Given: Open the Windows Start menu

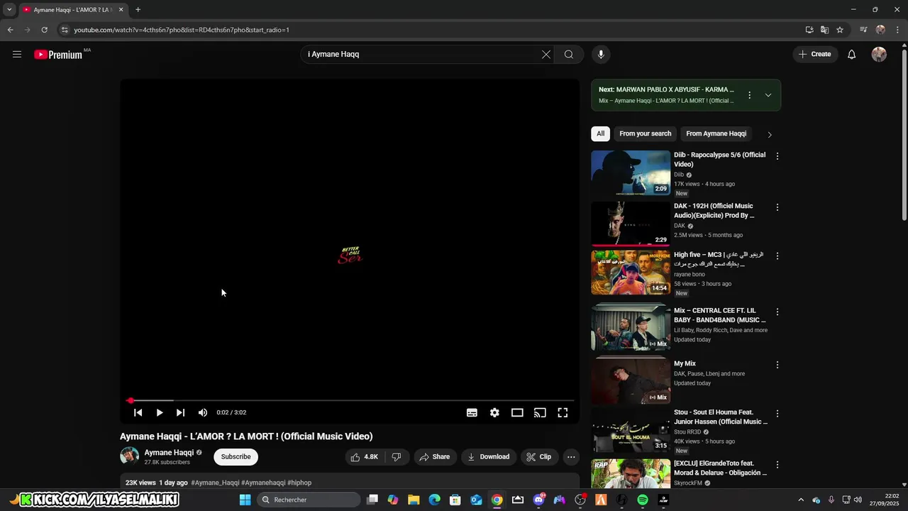Looking at the screenshot, I should tap(245, 500).
